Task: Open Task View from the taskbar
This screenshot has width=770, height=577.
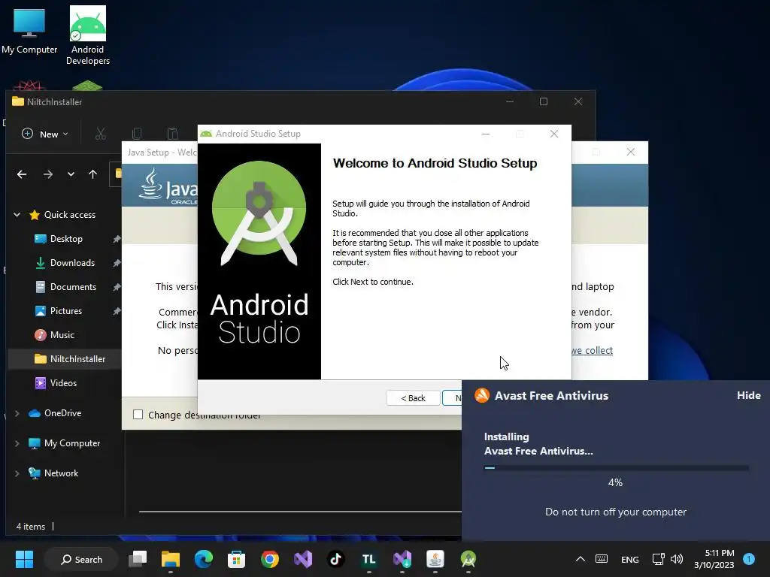Action: coord(138,559)
